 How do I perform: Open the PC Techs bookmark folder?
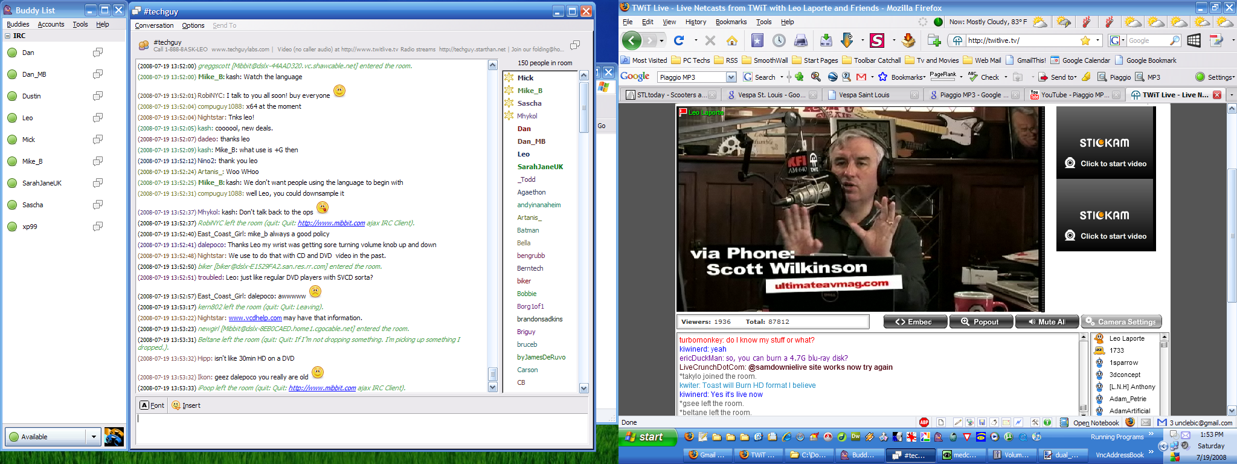click(690, 60)
